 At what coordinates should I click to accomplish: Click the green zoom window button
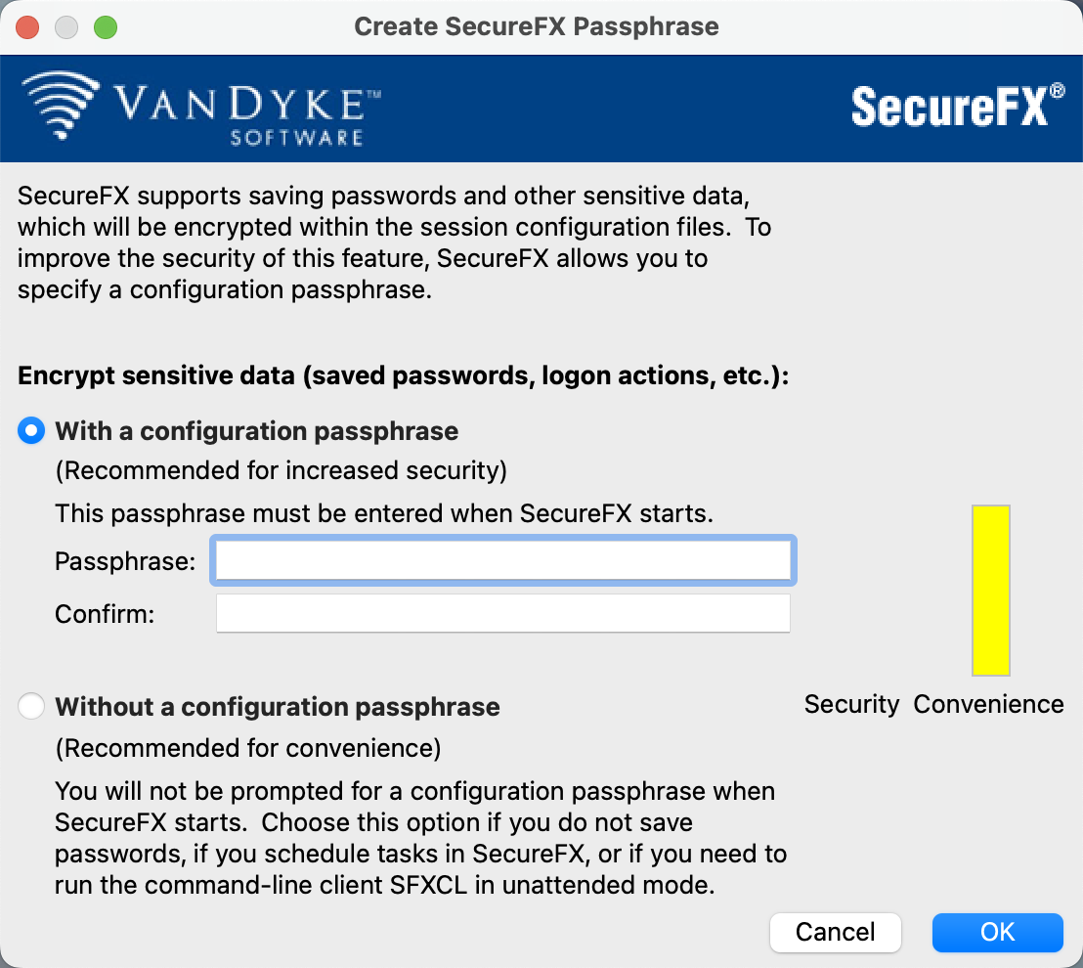pyautogui.click(x=106, y=27)
